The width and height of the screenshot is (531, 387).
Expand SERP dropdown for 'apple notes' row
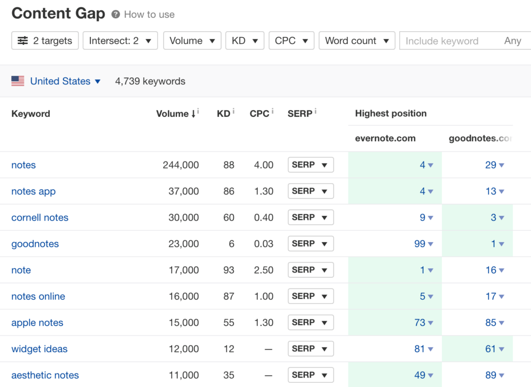tap(311, 322)
